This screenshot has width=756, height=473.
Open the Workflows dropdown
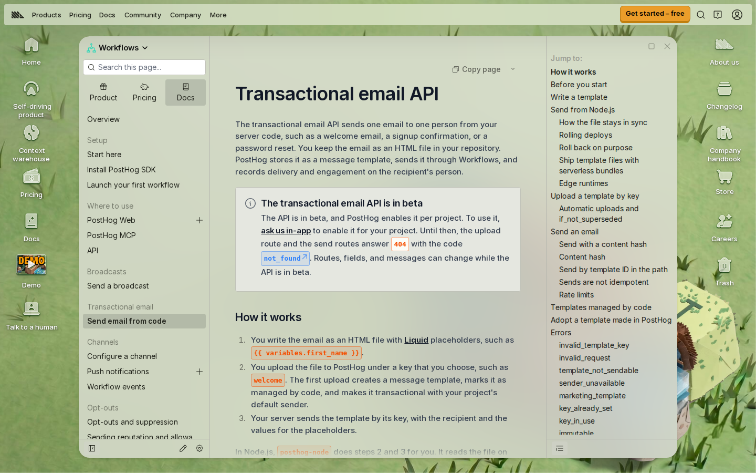(x=118, y=48)
